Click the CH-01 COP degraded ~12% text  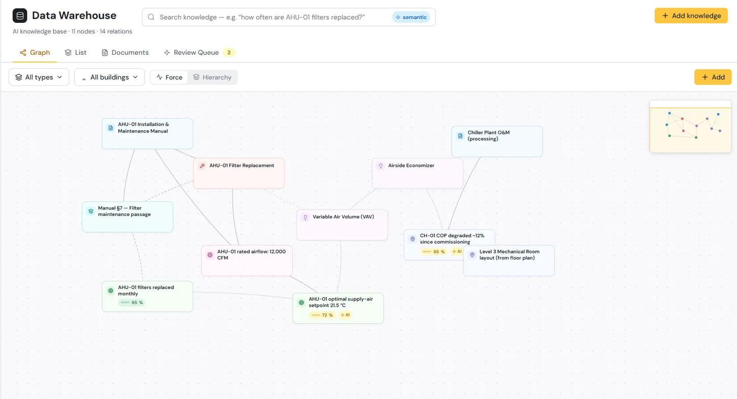tap(452, 239)
